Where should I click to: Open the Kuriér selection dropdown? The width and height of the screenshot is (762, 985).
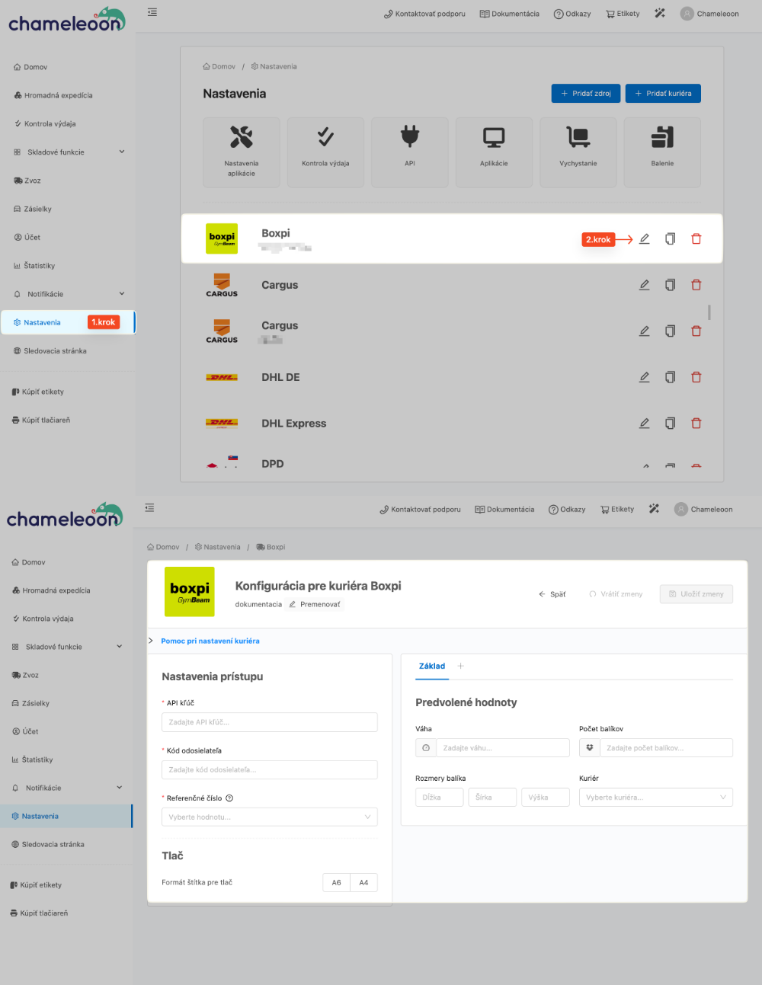pos(655,798)
